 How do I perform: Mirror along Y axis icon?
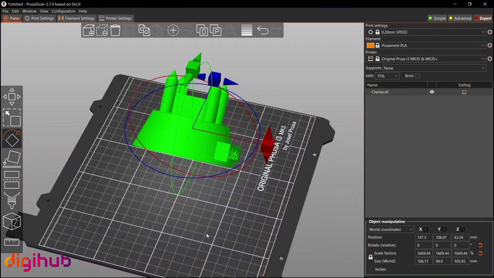tap(444, 229)
